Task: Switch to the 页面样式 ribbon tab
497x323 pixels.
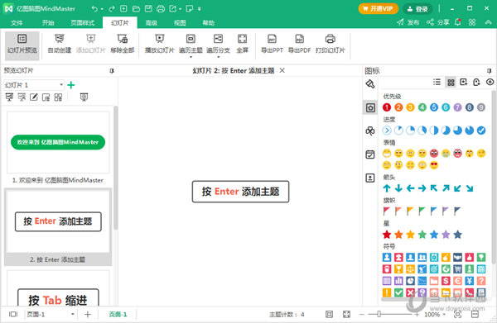Action: click(x=82, y=23)
